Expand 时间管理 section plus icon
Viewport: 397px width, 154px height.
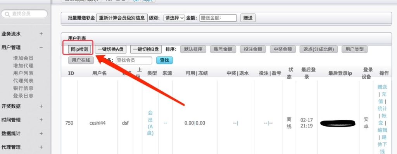(x=41, y=120)
